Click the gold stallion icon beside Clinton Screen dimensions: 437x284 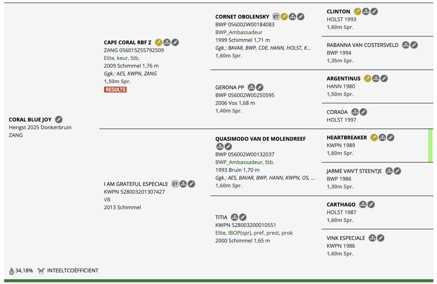click(358, 12)
